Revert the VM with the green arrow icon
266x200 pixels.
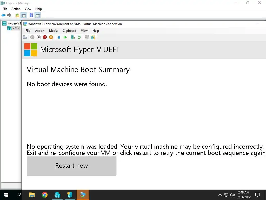coord(79,37)
